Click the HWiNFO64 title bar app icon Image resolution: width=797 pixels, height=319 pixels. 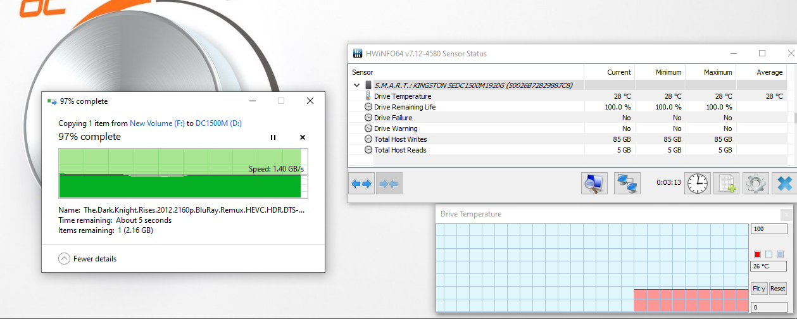tap(358, 54)
